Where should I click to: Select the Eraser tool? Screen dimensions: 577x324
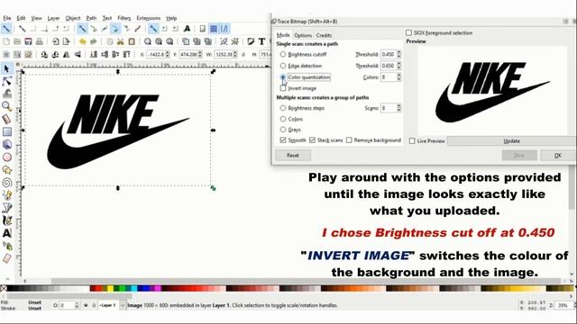pos(6,258)
